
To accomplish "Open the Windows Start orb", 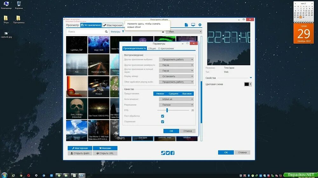I will coord(4,175).
